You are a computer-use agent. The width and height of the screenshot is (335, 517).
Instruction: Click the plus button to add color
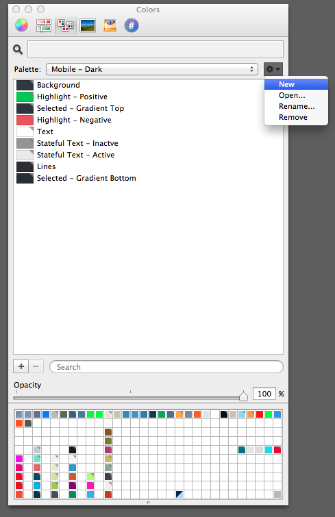click(x=21, y=366)
